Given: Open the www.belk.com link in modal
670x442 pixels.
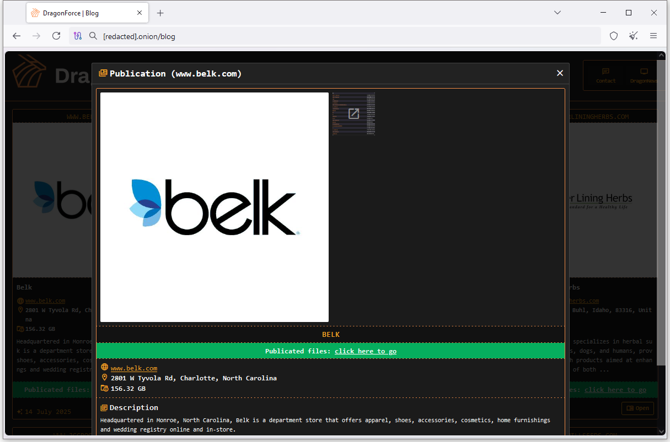Looking at the screenshot, I should (x=134, y=368).
